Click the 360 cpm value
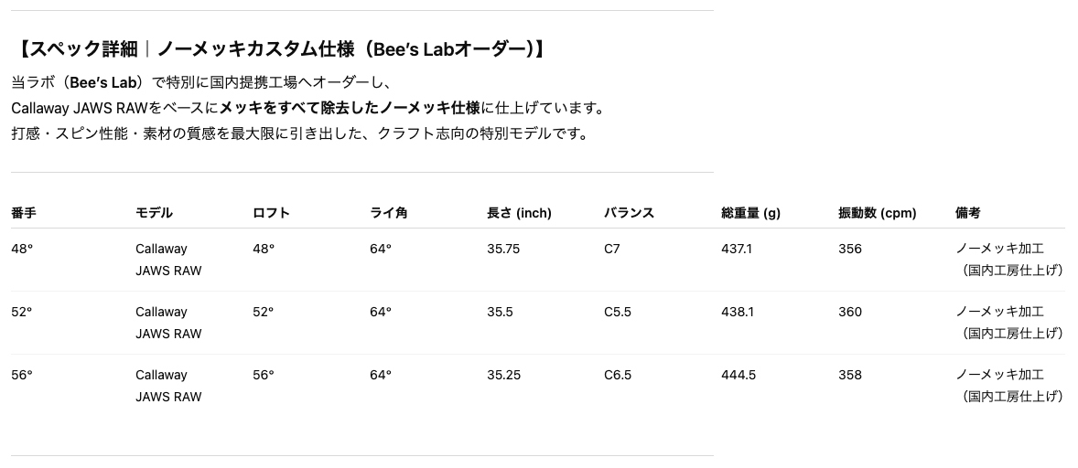The image size is (1078, 468). tap(849, 312)
